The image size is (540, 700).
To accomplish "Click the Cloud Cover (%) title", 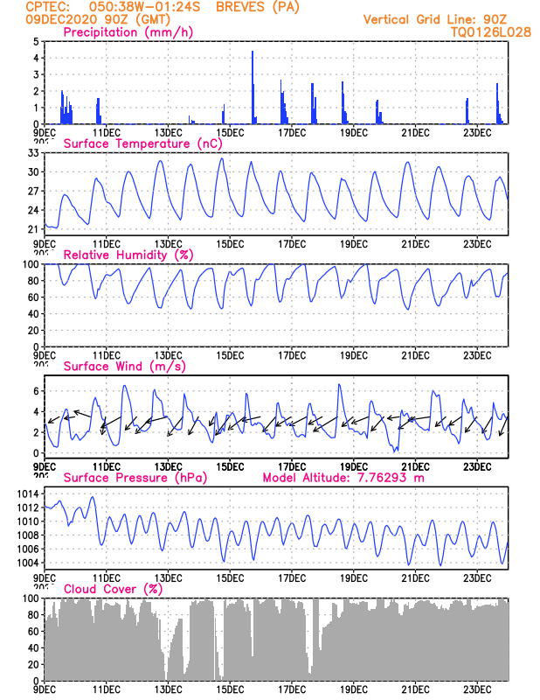I will [113, 589].
